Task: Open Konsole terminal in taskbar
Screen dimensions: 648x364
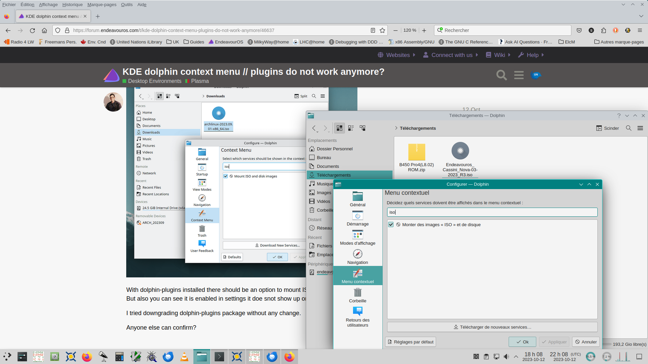Action: [219, 357]
